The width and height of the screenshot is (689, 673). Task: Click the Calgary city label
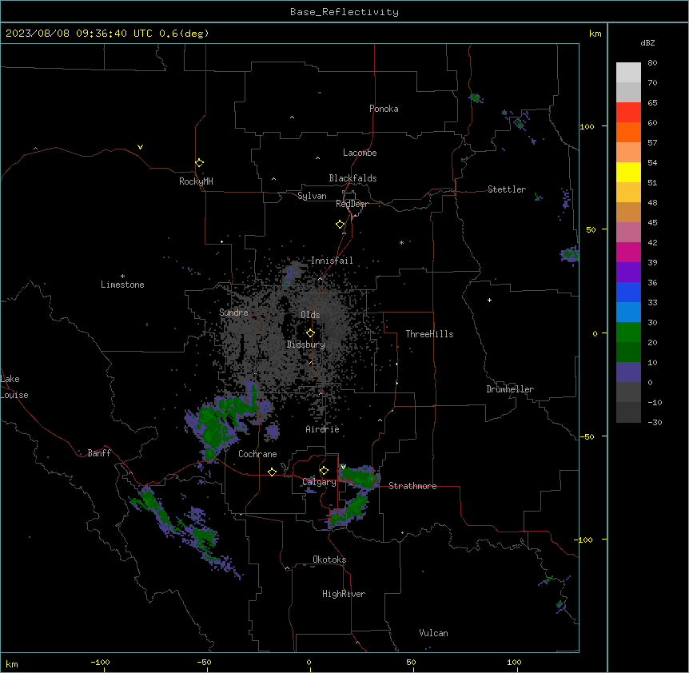(319, 482)
